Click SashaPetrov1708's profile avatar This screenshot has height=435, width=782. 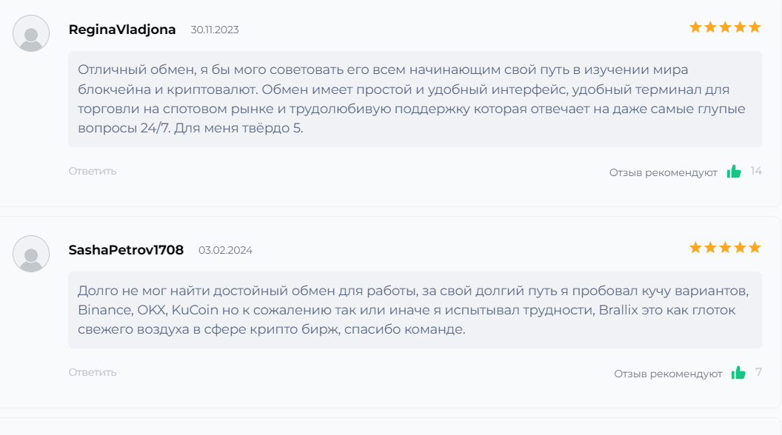coord(31,254)
